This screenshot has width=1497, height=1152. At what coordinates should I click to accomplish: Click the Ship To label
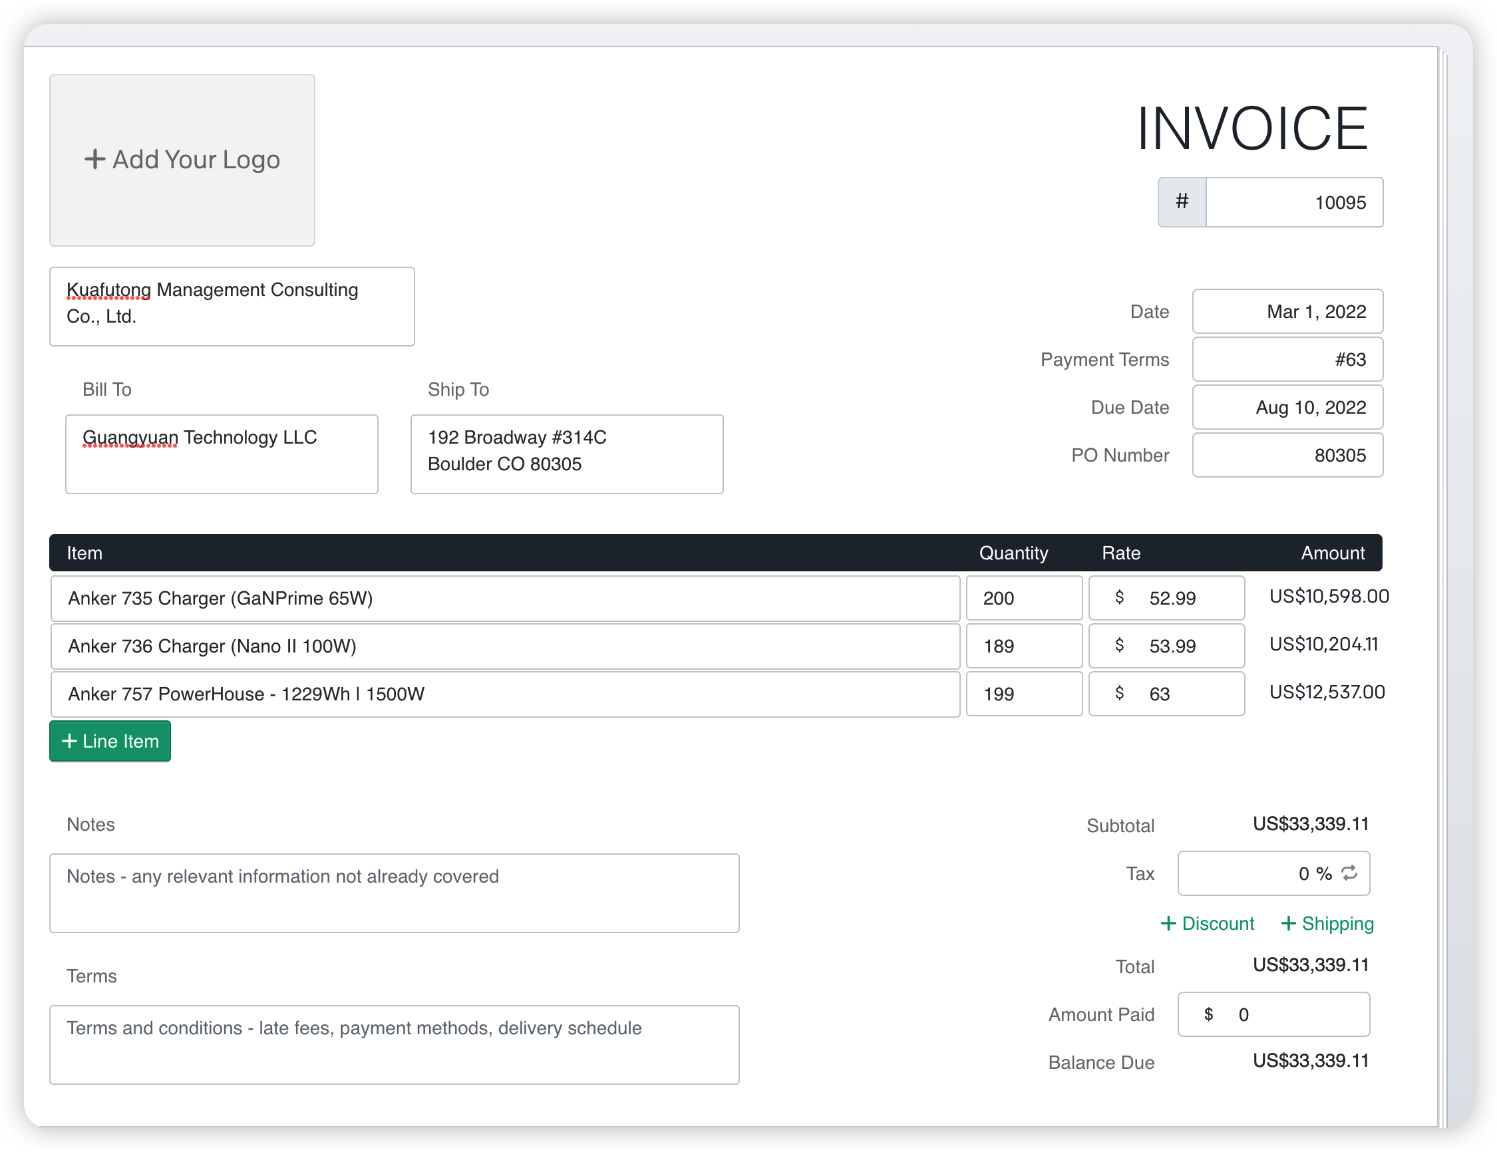pyautogui.click(x=458, y=389)
